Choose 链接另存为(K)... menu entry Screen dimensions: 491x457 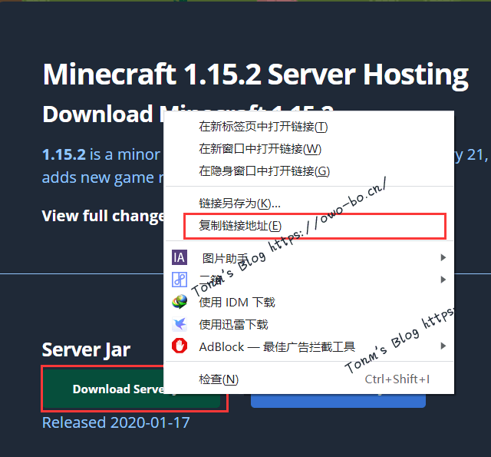tap(309, 204)
